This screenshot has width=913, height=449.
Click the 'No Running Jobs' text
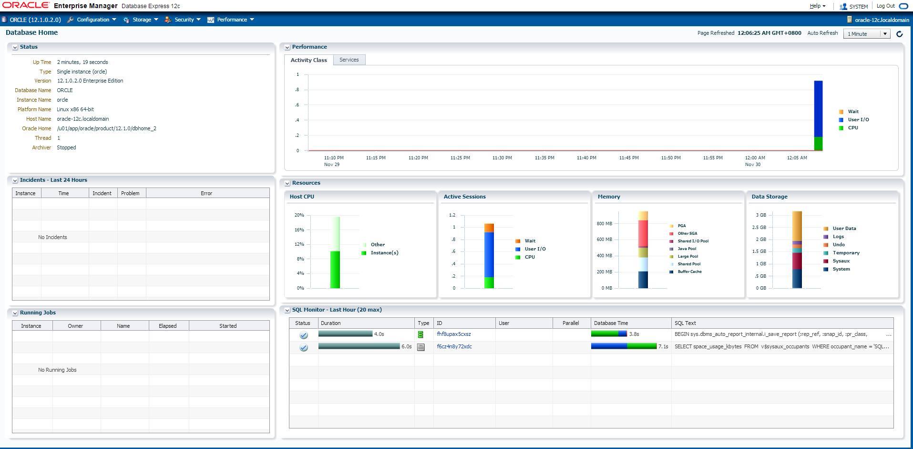coord(57,370)
